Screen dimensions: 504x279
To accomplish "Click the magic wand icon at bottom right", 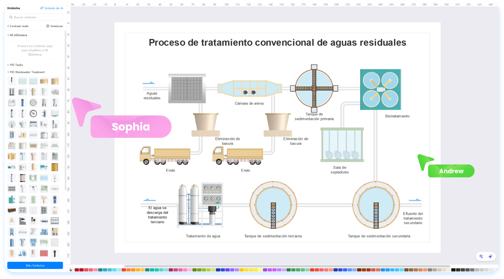I will (x=481, y=256).
